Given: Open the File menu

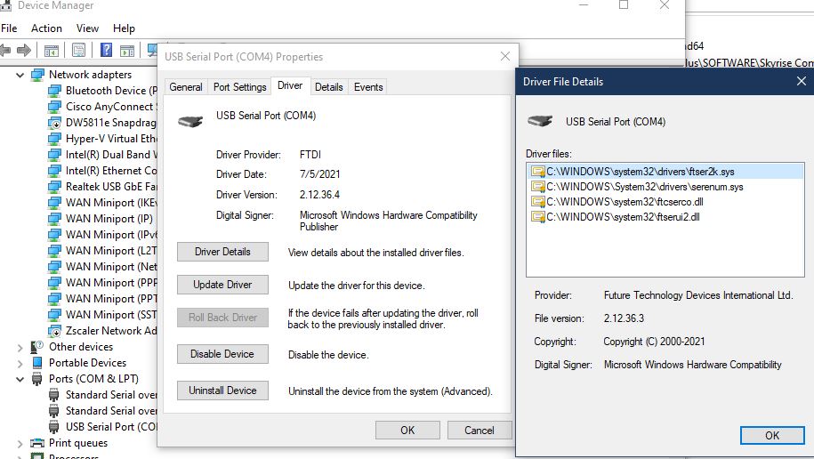Looking at the screenshot, I should (9, 28).
